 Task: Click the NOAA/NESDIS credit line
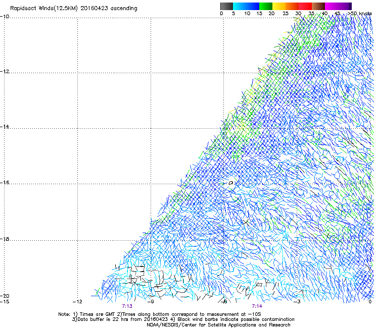tap(218, 325)
